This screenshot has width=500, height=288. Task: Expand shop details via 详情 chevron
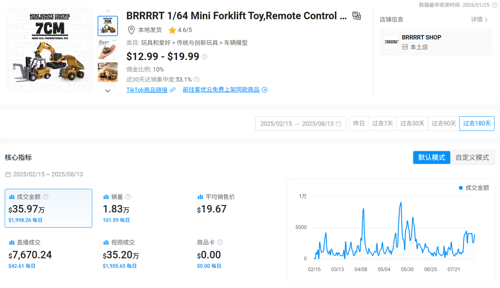click(480, 20)
